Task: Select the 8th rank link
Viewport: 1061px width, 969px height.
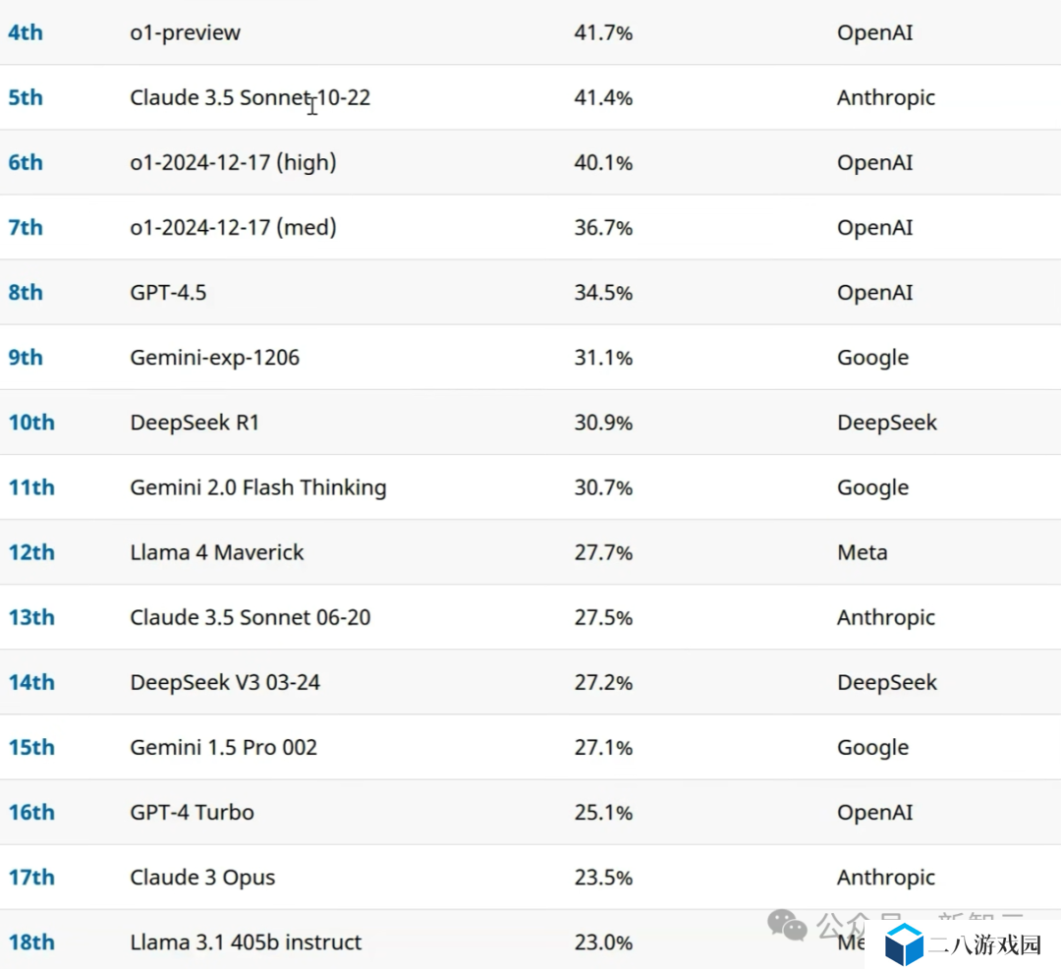Action: [26, 293]
